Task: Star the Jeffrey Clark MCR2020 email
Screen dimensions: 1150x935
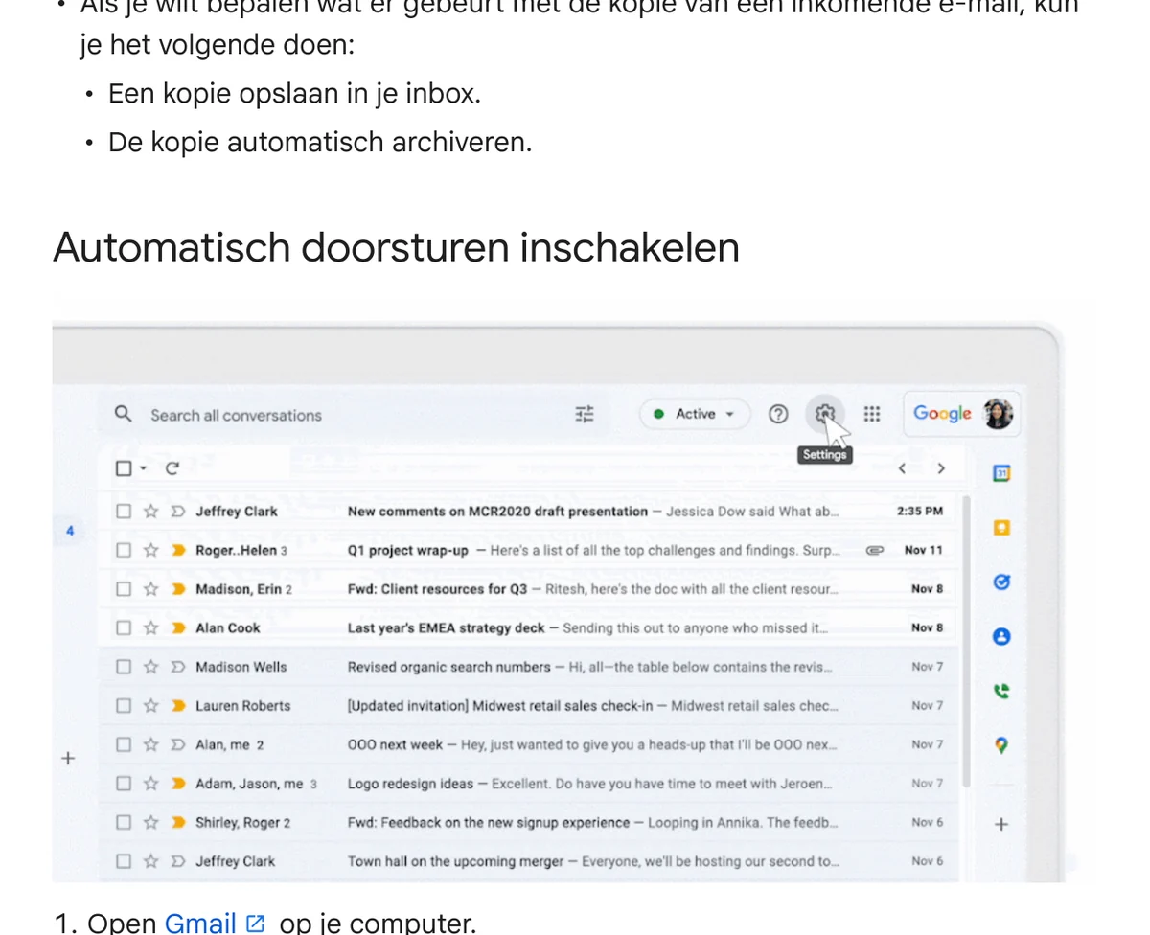Action: (150, 512)
